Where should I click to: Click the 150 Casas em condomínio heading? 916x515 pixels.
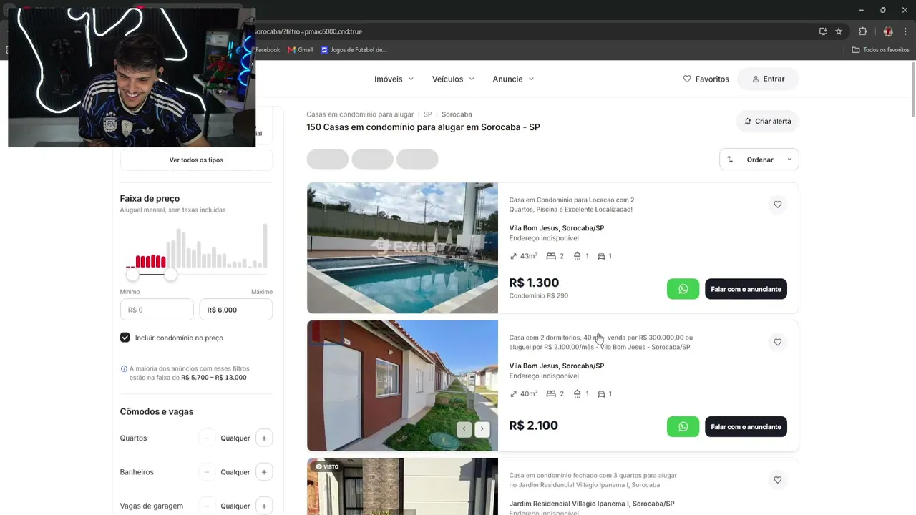coord(423,127)
